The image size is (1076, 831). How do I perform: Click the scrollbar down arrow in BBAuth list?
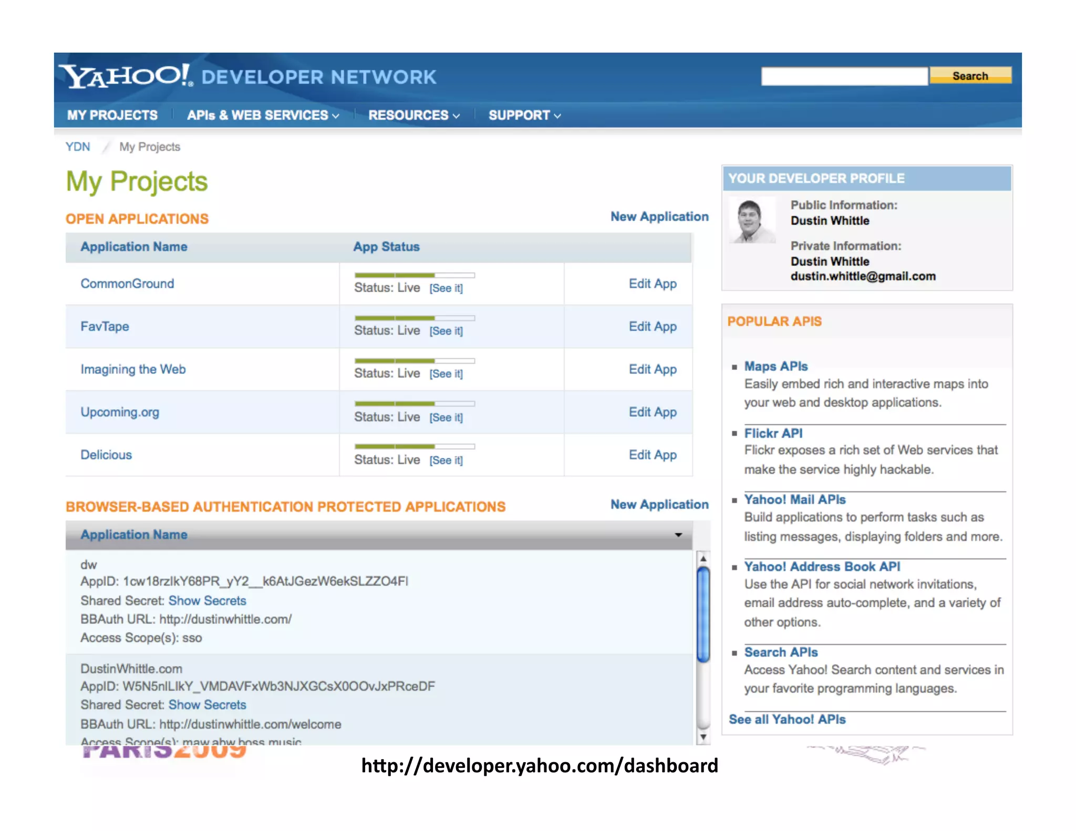(x=703, y=737)
